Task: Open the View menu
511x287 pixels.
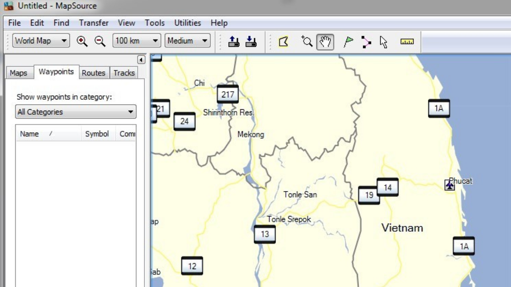Action: (x=126, y=23)
